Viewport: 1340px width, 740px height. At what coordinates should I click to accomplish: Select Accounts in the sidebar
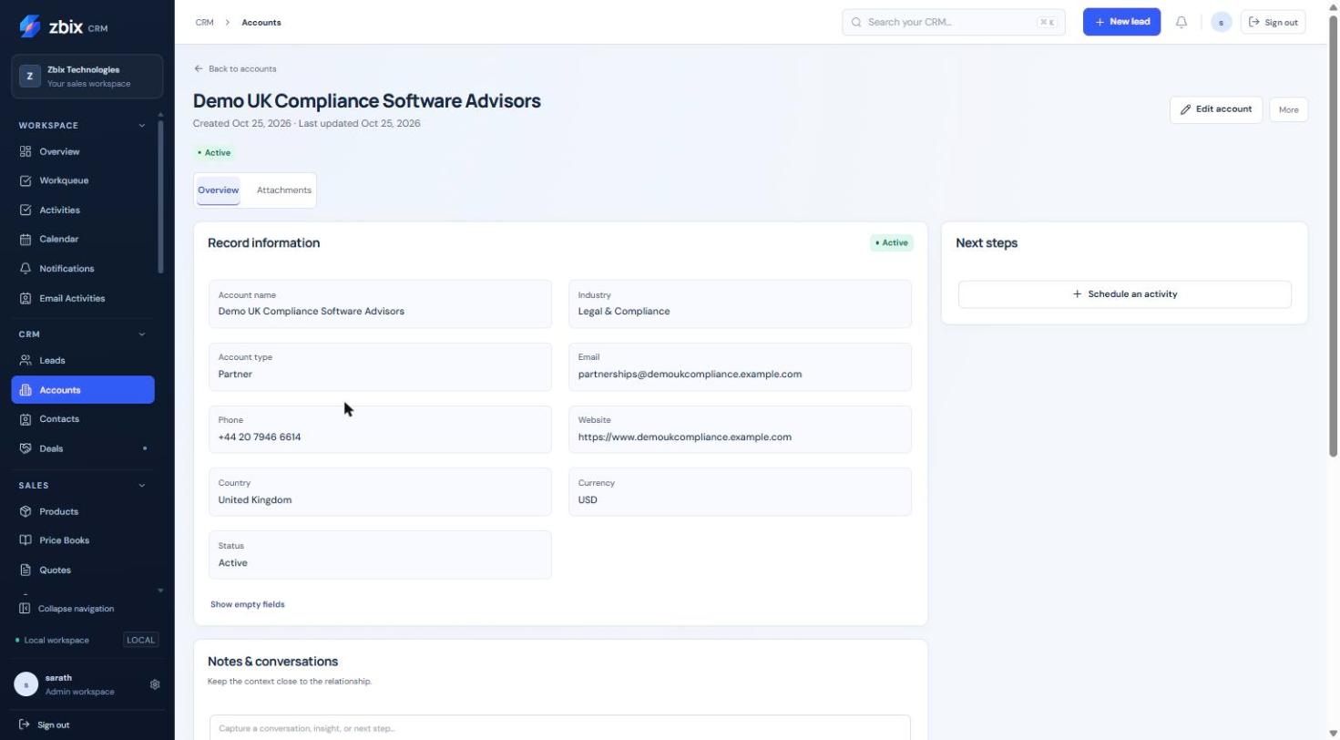[83, 390]
